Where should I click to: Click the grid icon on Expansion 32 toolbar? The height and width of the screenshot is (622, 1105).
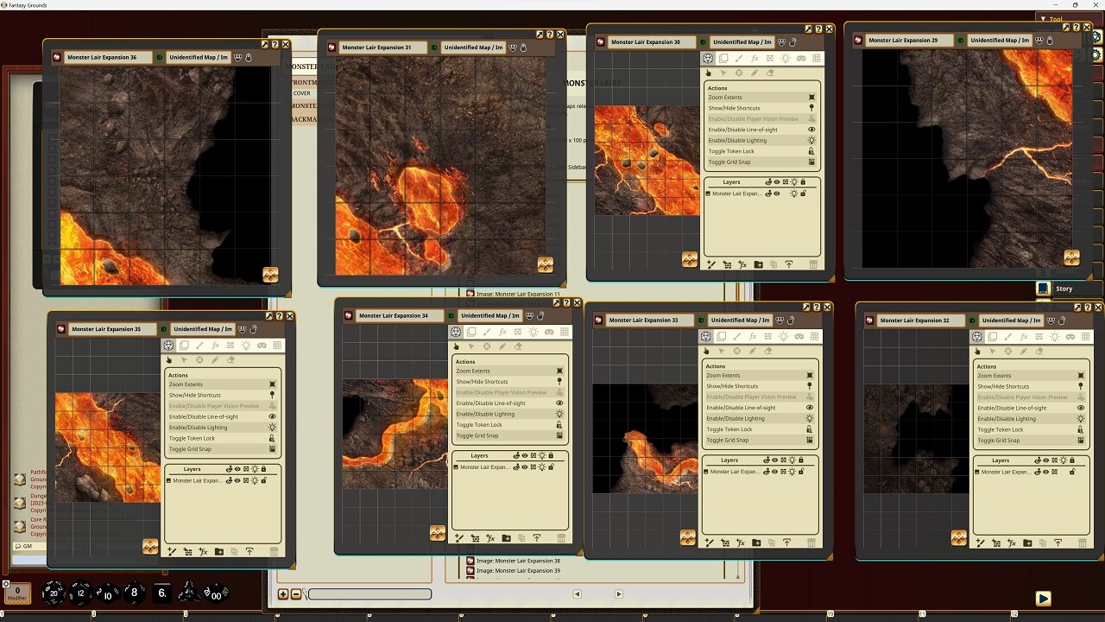1084,336
